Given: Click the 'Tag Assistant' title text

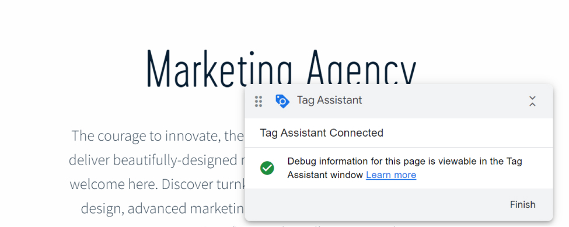Looking at the screenshot, I should [x=330, y=100].
